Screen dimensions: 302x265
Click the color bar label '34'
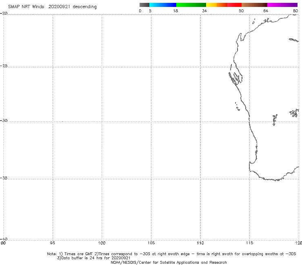click(x=204, y=11)
